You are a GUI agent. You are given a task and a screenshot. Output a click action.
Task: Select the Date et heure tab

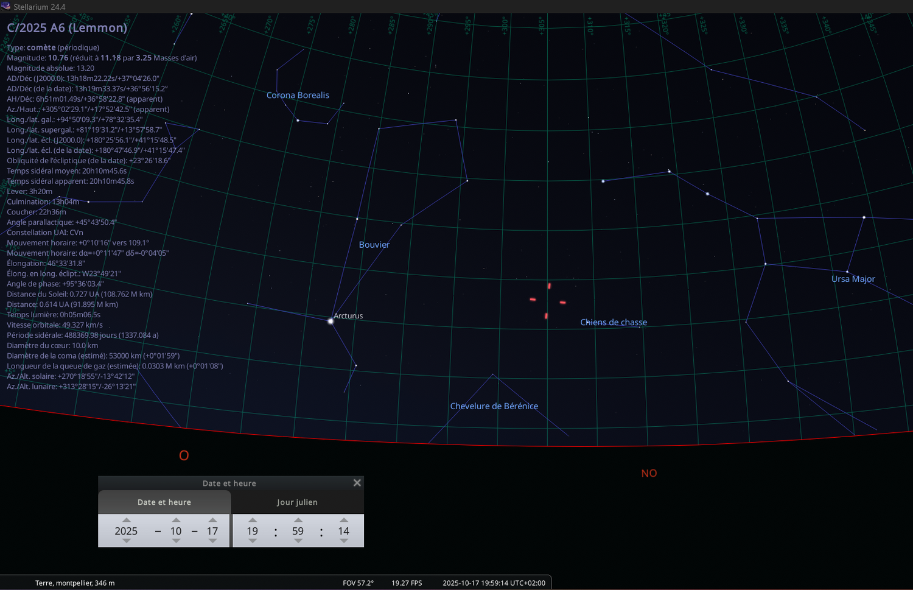[x=164, y=502]
